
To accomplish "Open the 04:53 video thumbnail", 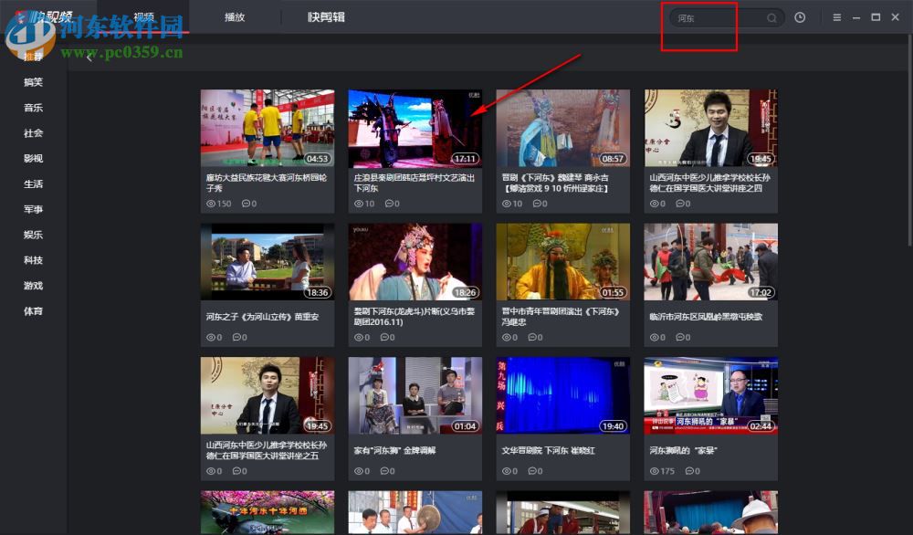I will [268, 128].
